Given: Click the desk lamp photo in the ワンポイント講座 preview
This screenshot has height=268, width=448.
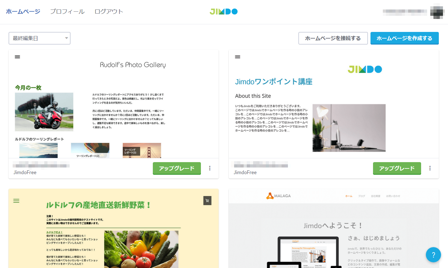Looking at the screenshot, I should 349,128.
